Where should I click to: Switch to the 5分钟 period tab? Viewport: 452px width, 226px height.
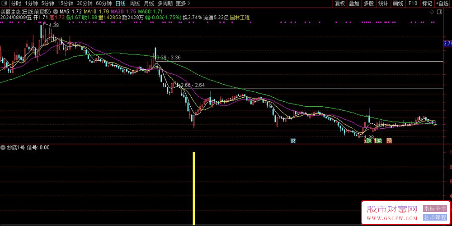pos(47,4)
